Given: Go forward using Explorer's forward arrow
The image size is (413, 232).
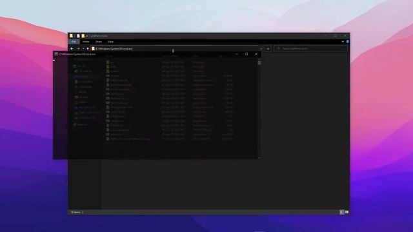Looking at the screenshot, I should [x=78, y=49].
